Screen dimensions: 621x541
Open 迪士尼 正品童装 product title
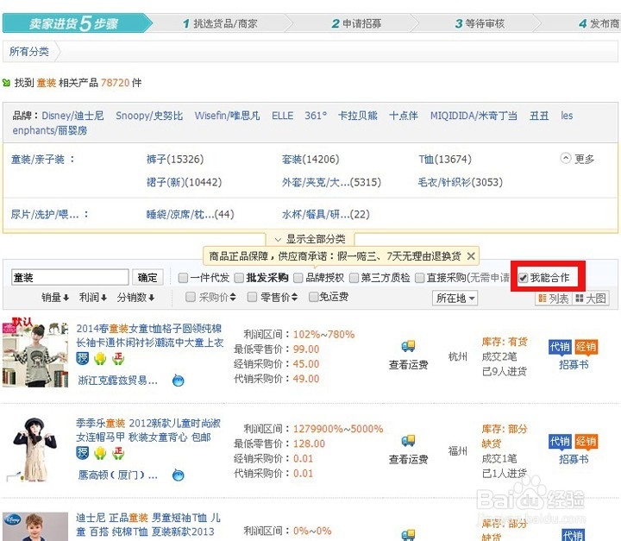pos(148,525)
